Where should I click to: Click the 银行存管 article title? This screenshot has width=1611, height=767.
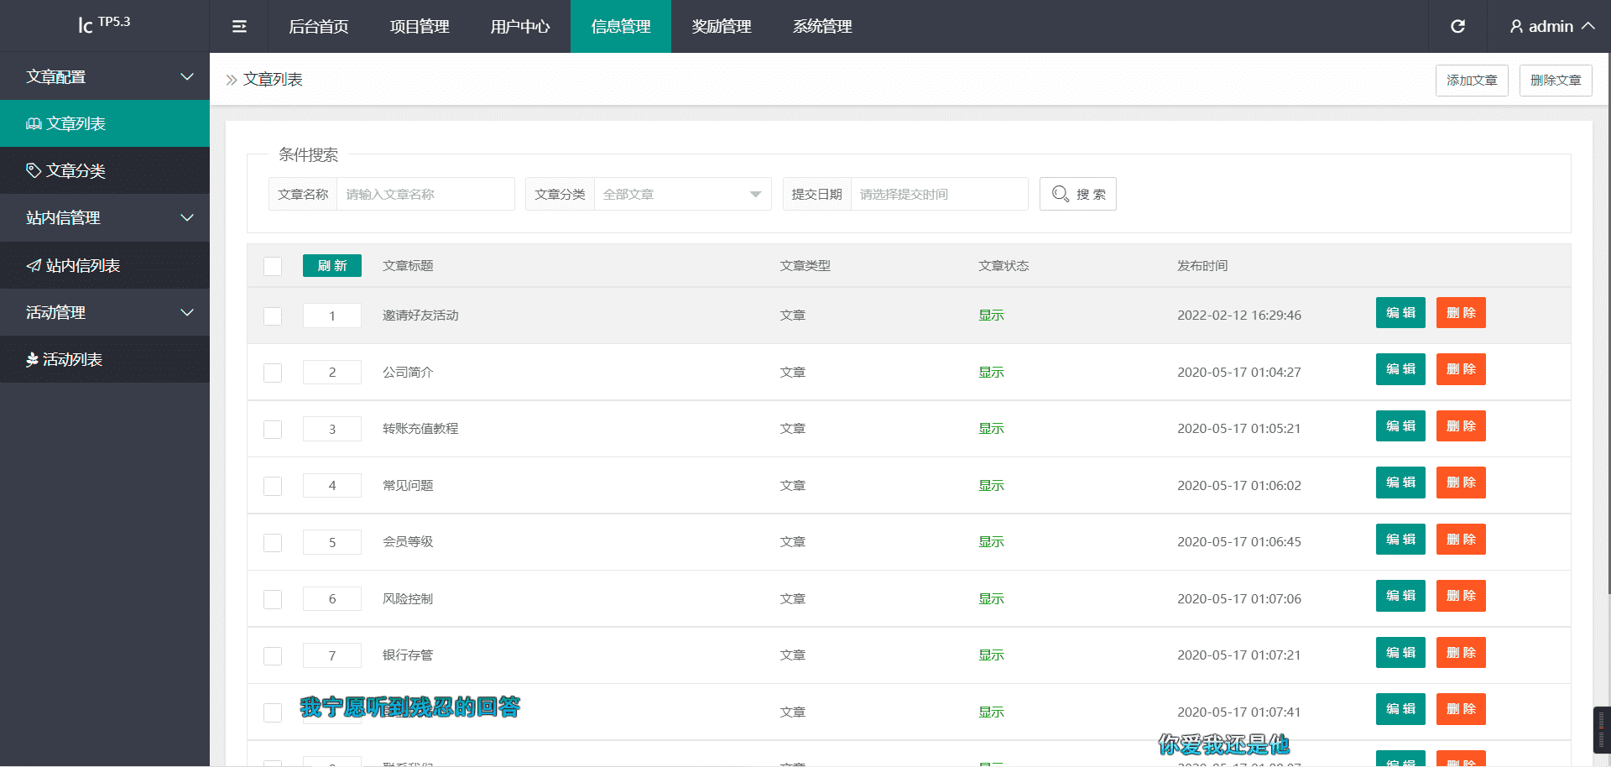[408, 655]
